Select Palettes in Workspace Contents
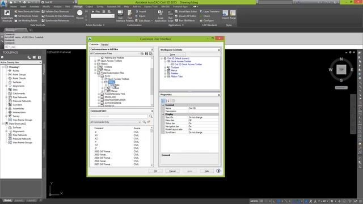 pos(175,73)
